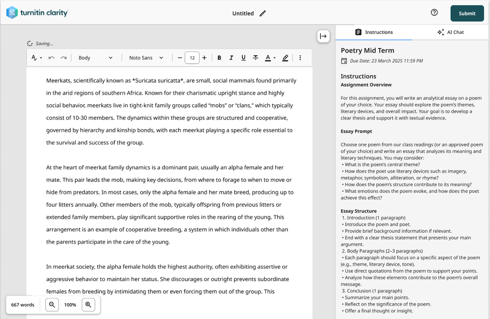
Task: Click the font size field showing 12
Action: click(x=192, y=58)
